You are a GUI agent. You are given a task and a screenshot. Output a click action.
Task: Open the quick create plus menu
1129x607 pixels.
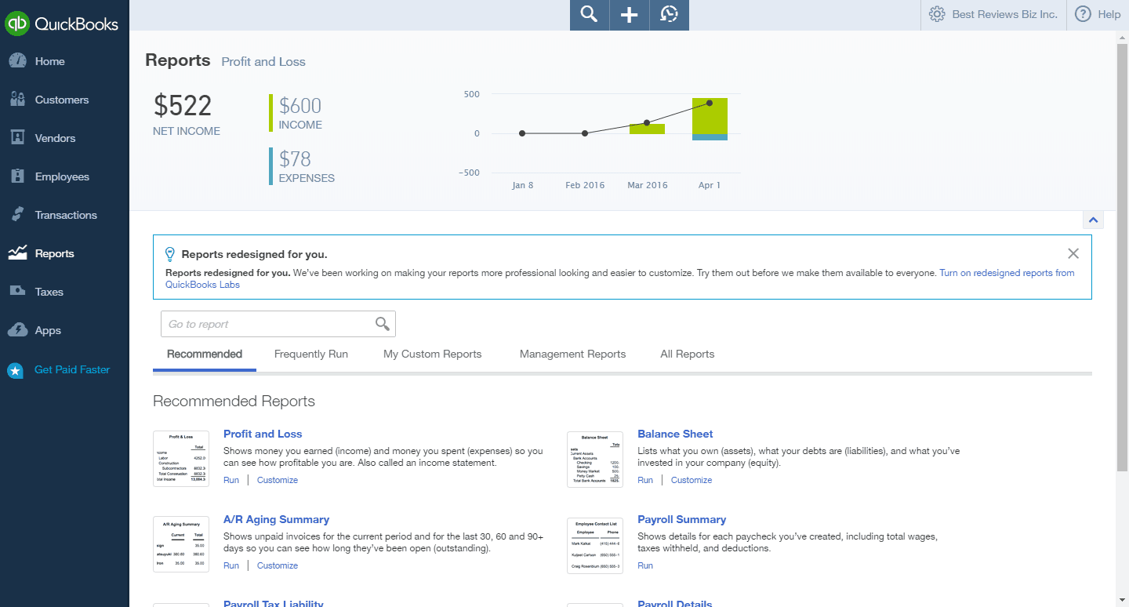(x=629, y=15)
